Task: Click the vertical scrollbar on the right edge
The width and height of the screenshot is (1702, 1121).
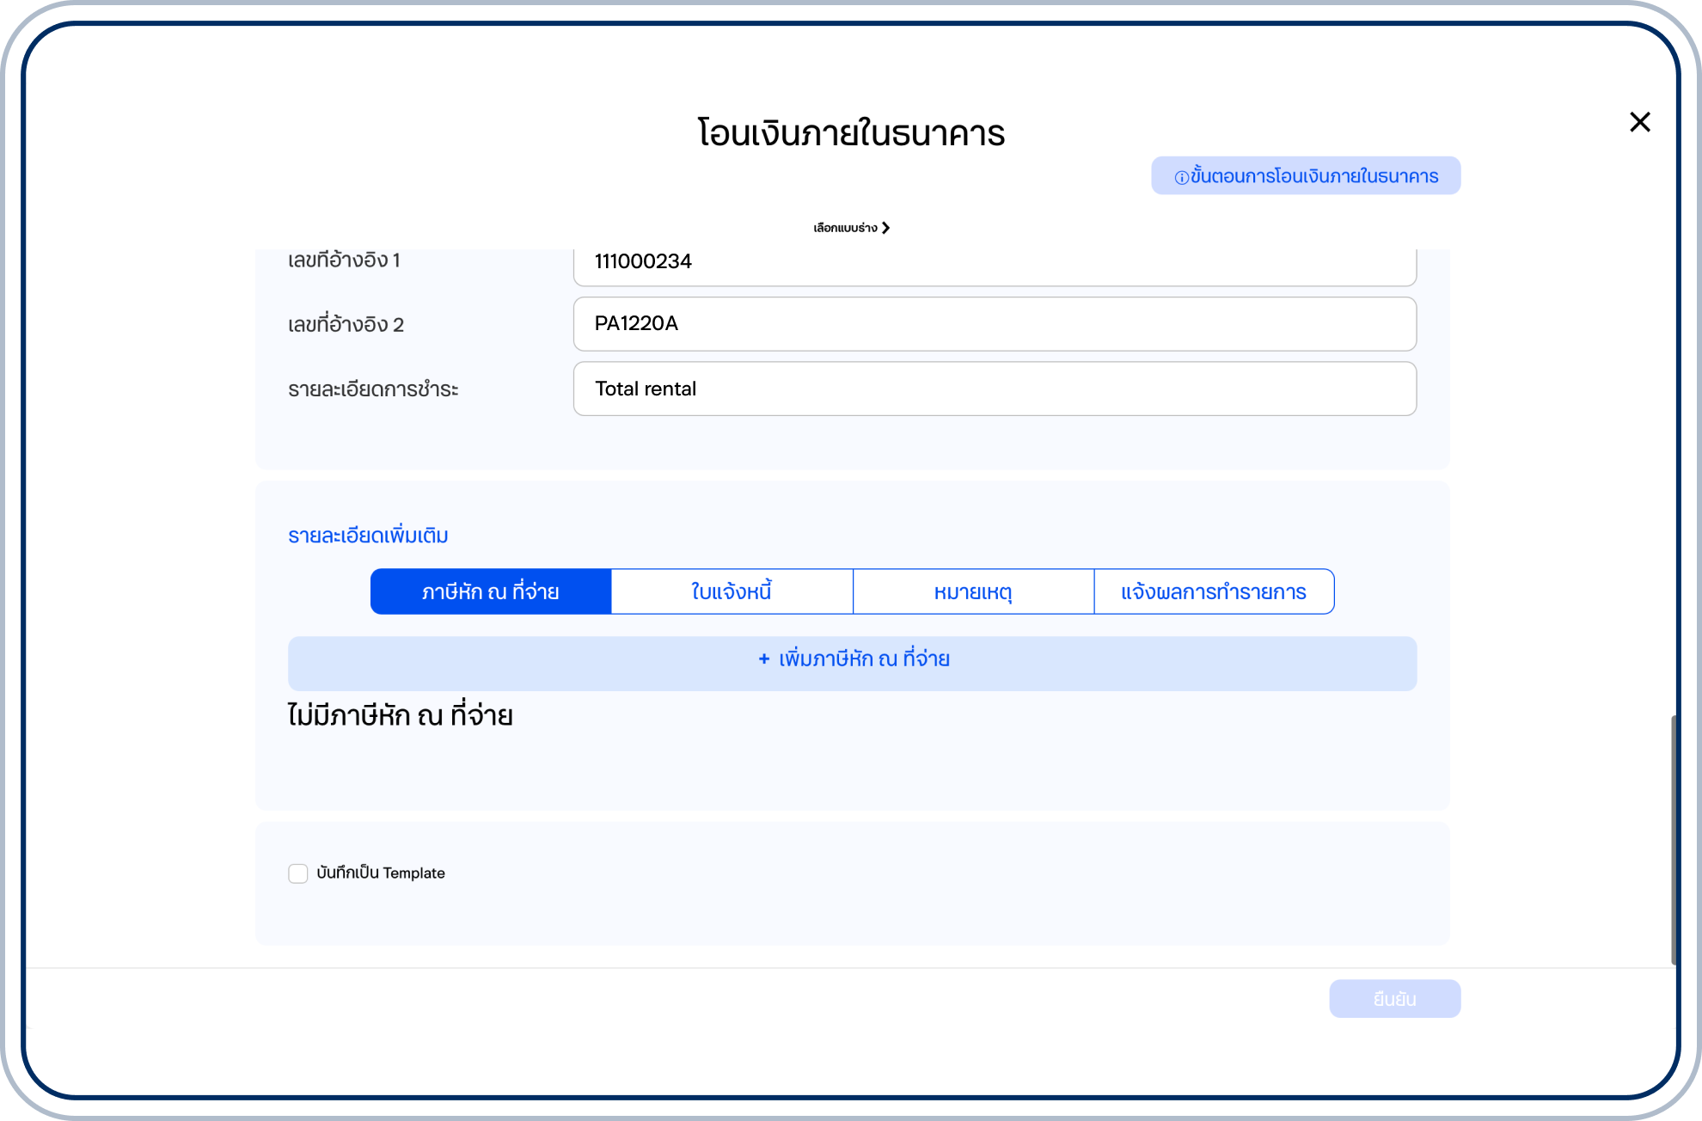Action: (1673, 838)
